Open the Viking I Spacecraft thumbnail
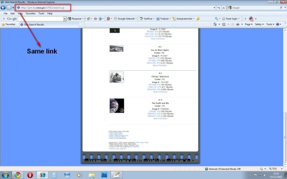The width and height of the screenshot is (287, 179). click(x=117, y=77)
